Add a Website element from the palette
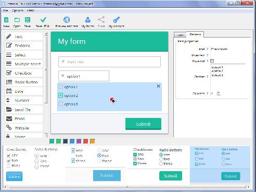256x192 pixels. point(24,128)
